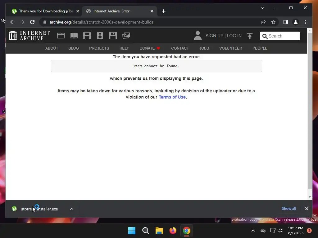This screenshot has height=238, width=318.
Task: Open JOBS menu item
Action: tap(204, 48)
